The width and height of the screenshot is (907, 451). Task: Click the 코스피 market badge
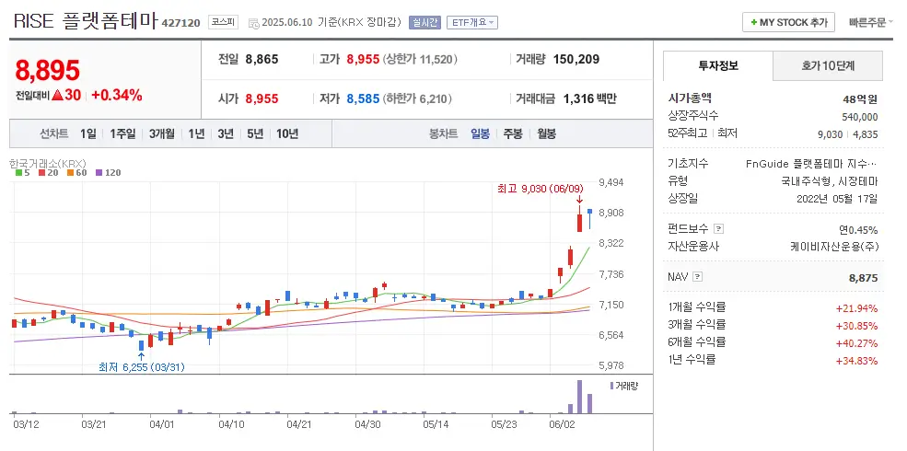pos(223,22)
